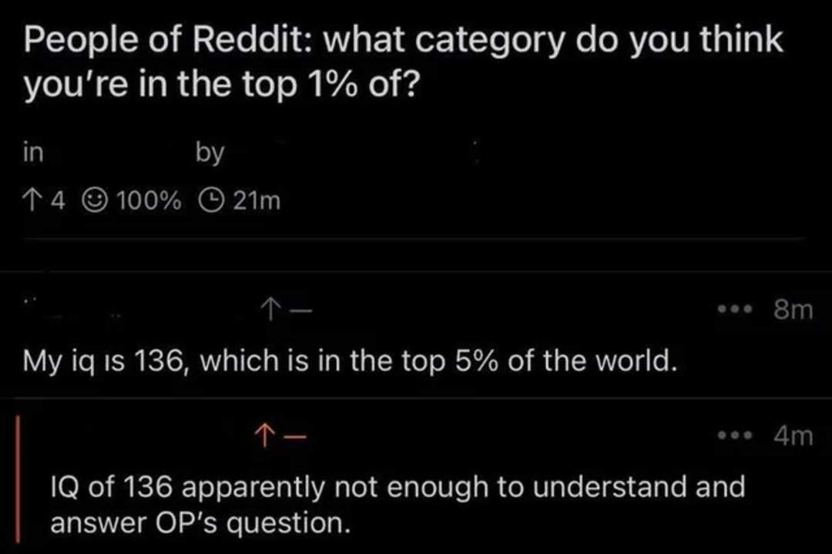Open the post title to view full thread
This screenshot has height=554, width=832.
point(401,62)
